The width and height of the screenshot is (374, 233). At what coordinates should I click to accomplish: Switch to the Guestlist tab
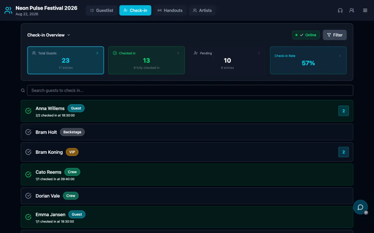tap(102, 10)
